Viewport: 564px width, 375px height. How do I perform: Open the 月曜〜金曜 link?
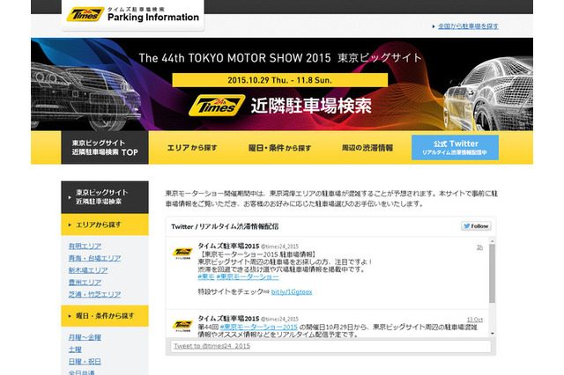click(x=85, y=337)
